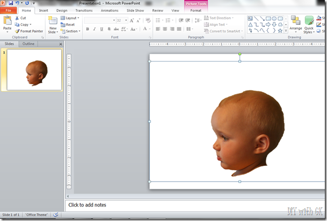Toggle Italic formatting
Image resolution: width=327 pixels, height=221 pixels.
94,29
